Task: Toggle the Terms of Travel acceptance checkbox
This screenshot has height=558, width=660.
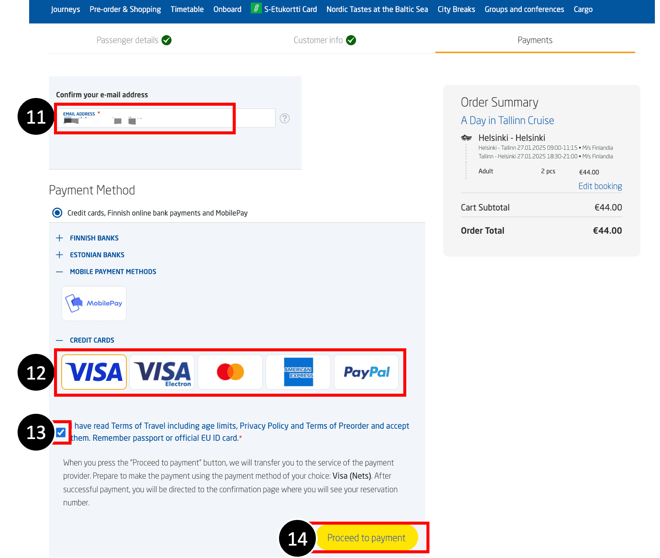Action: (x=61, y=432)
